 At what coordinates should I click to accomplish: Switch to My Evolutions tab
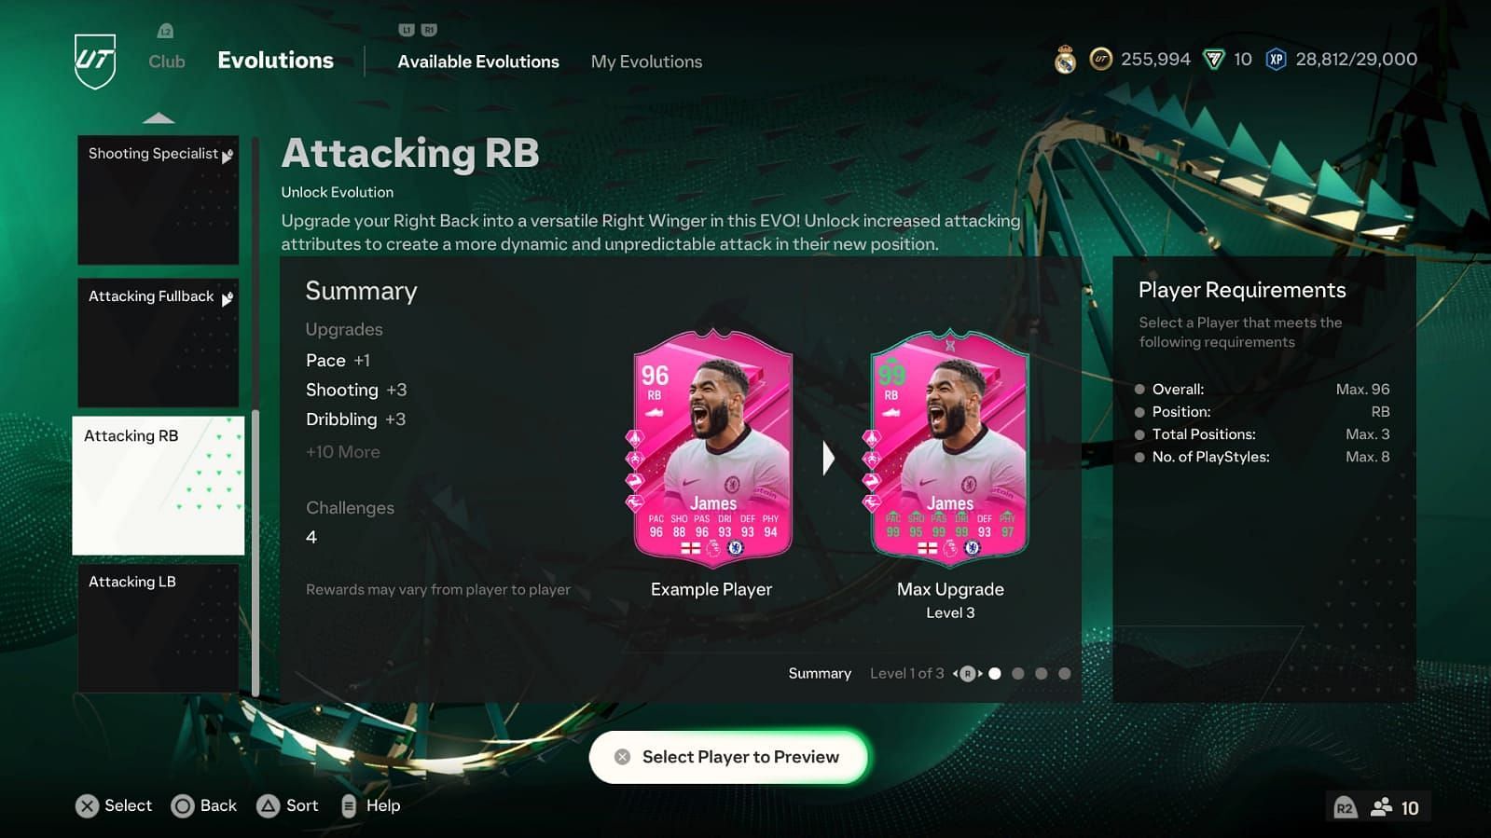[x=646, y=62]
